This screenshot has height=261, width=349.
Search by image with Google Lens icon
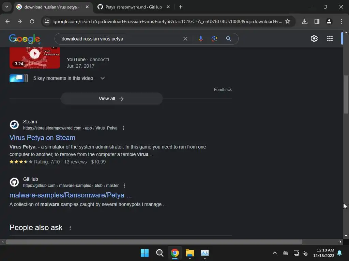(x=214, y=39)
